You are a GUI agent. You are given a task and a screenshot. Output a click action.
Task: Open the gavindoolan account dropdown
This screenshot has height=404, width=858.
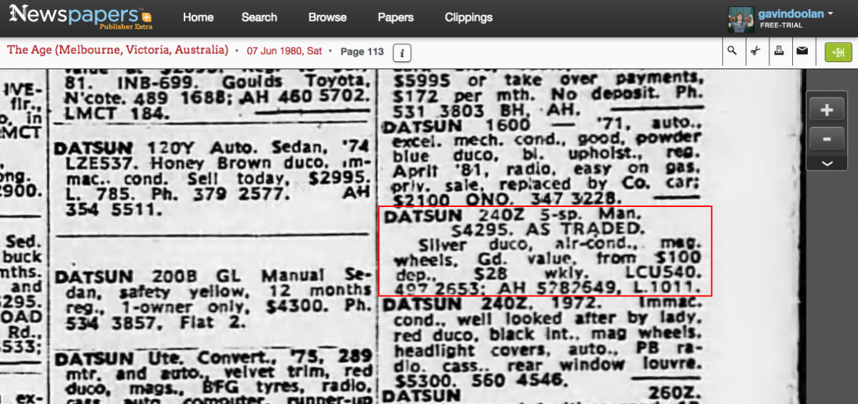tap(795, 14)
